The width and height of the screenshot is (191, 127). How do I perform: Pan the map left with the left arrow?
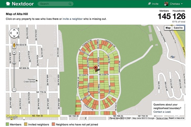click(x=11, y=33)
